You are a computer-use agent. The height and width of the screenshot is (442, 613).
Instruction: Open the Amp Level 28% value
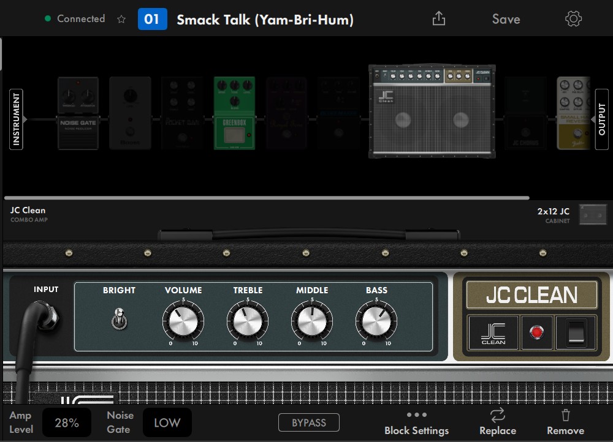pyautogui.click(x=67, y=422)
